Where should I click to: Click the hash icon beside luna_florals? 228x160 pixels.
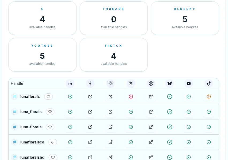point(14,112)
